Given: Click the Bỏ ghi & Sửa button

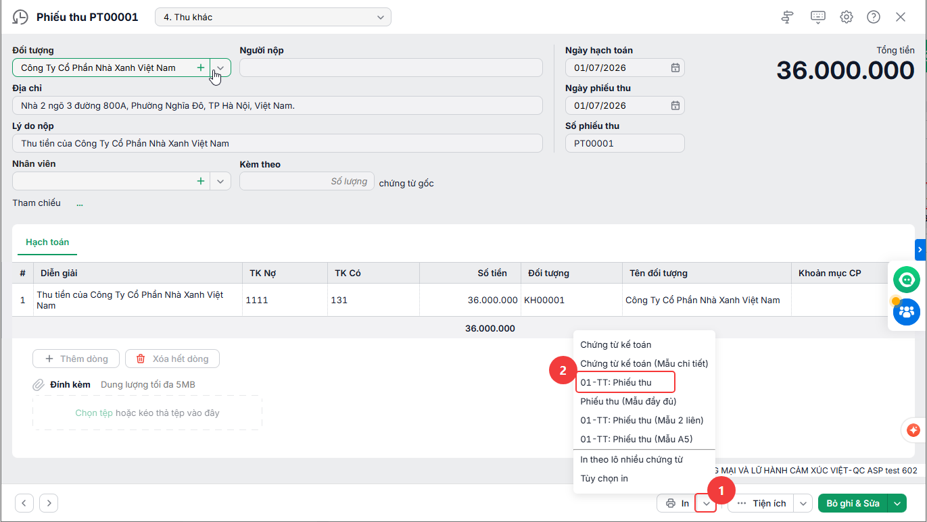Looking at the screenshot, I should pyautogui.click(x=853, y=503).
